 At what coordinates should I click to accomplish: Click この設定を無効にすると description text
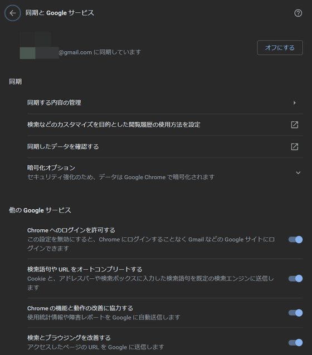tap(151, 244)
